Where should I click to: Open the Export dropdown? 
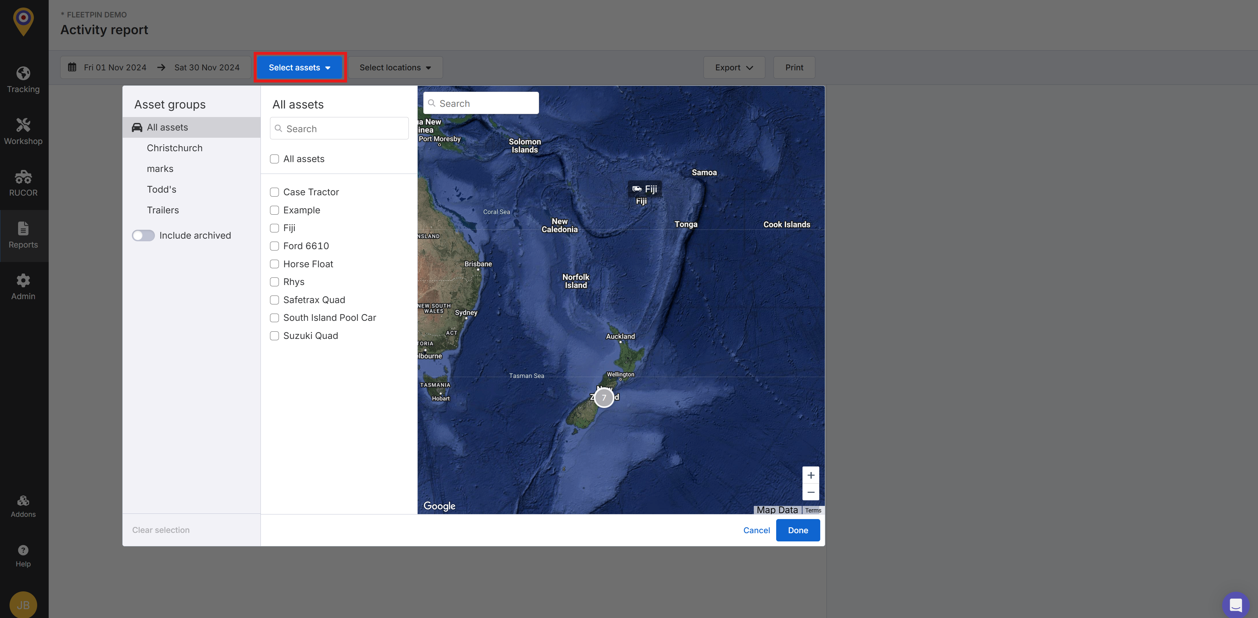coord(734,67)
